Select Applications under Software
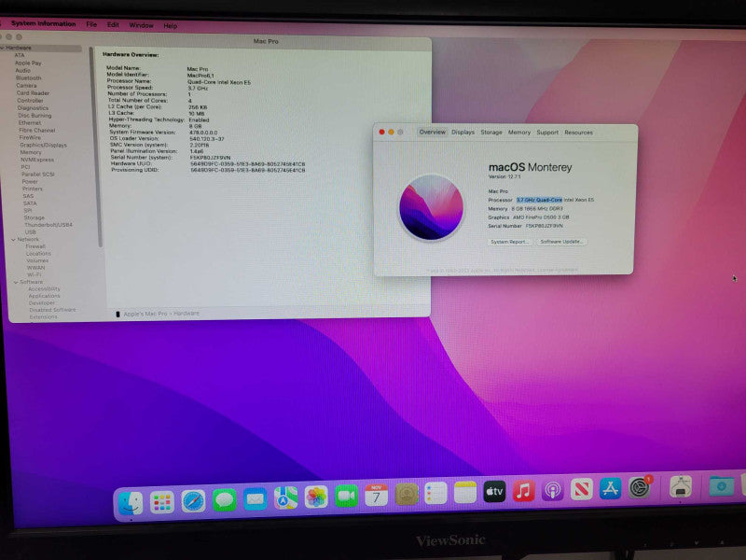The width and height of the screenshot is (746, 560). [44, 296]
